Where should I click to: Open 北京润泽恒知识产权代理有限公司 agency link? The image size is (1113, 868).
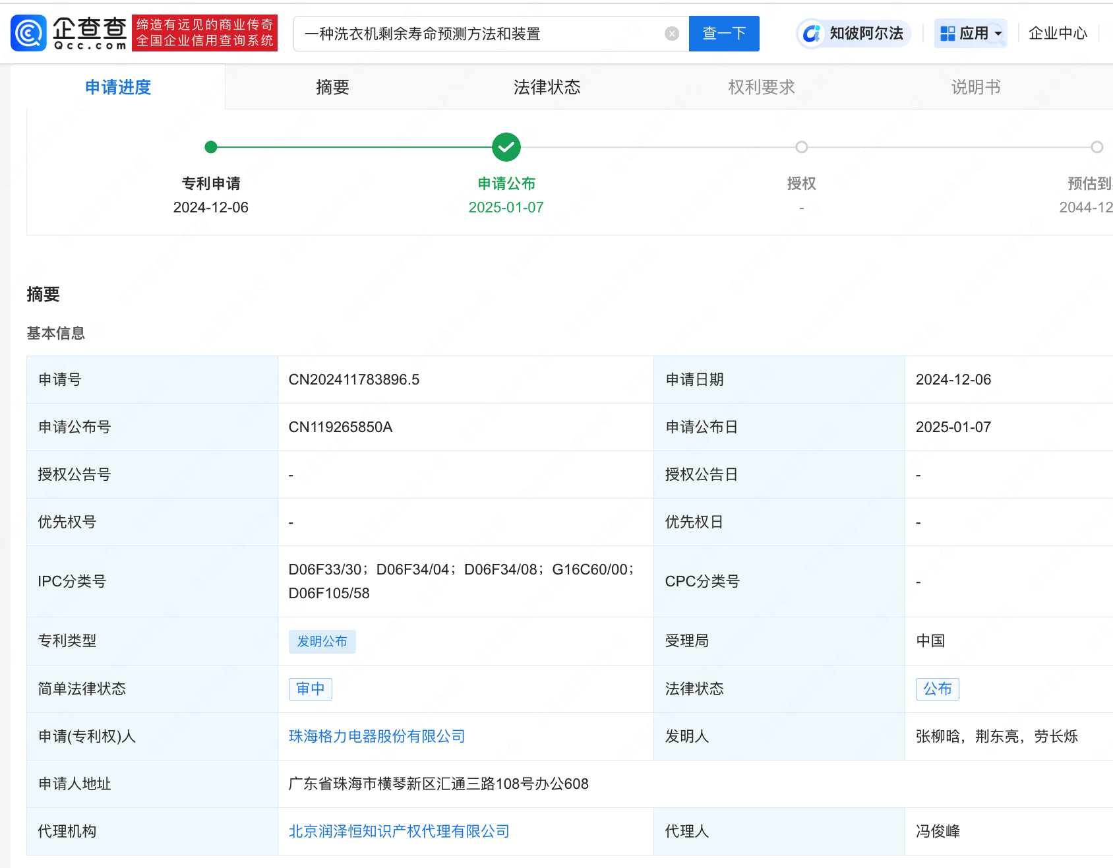tap(399, 831)
